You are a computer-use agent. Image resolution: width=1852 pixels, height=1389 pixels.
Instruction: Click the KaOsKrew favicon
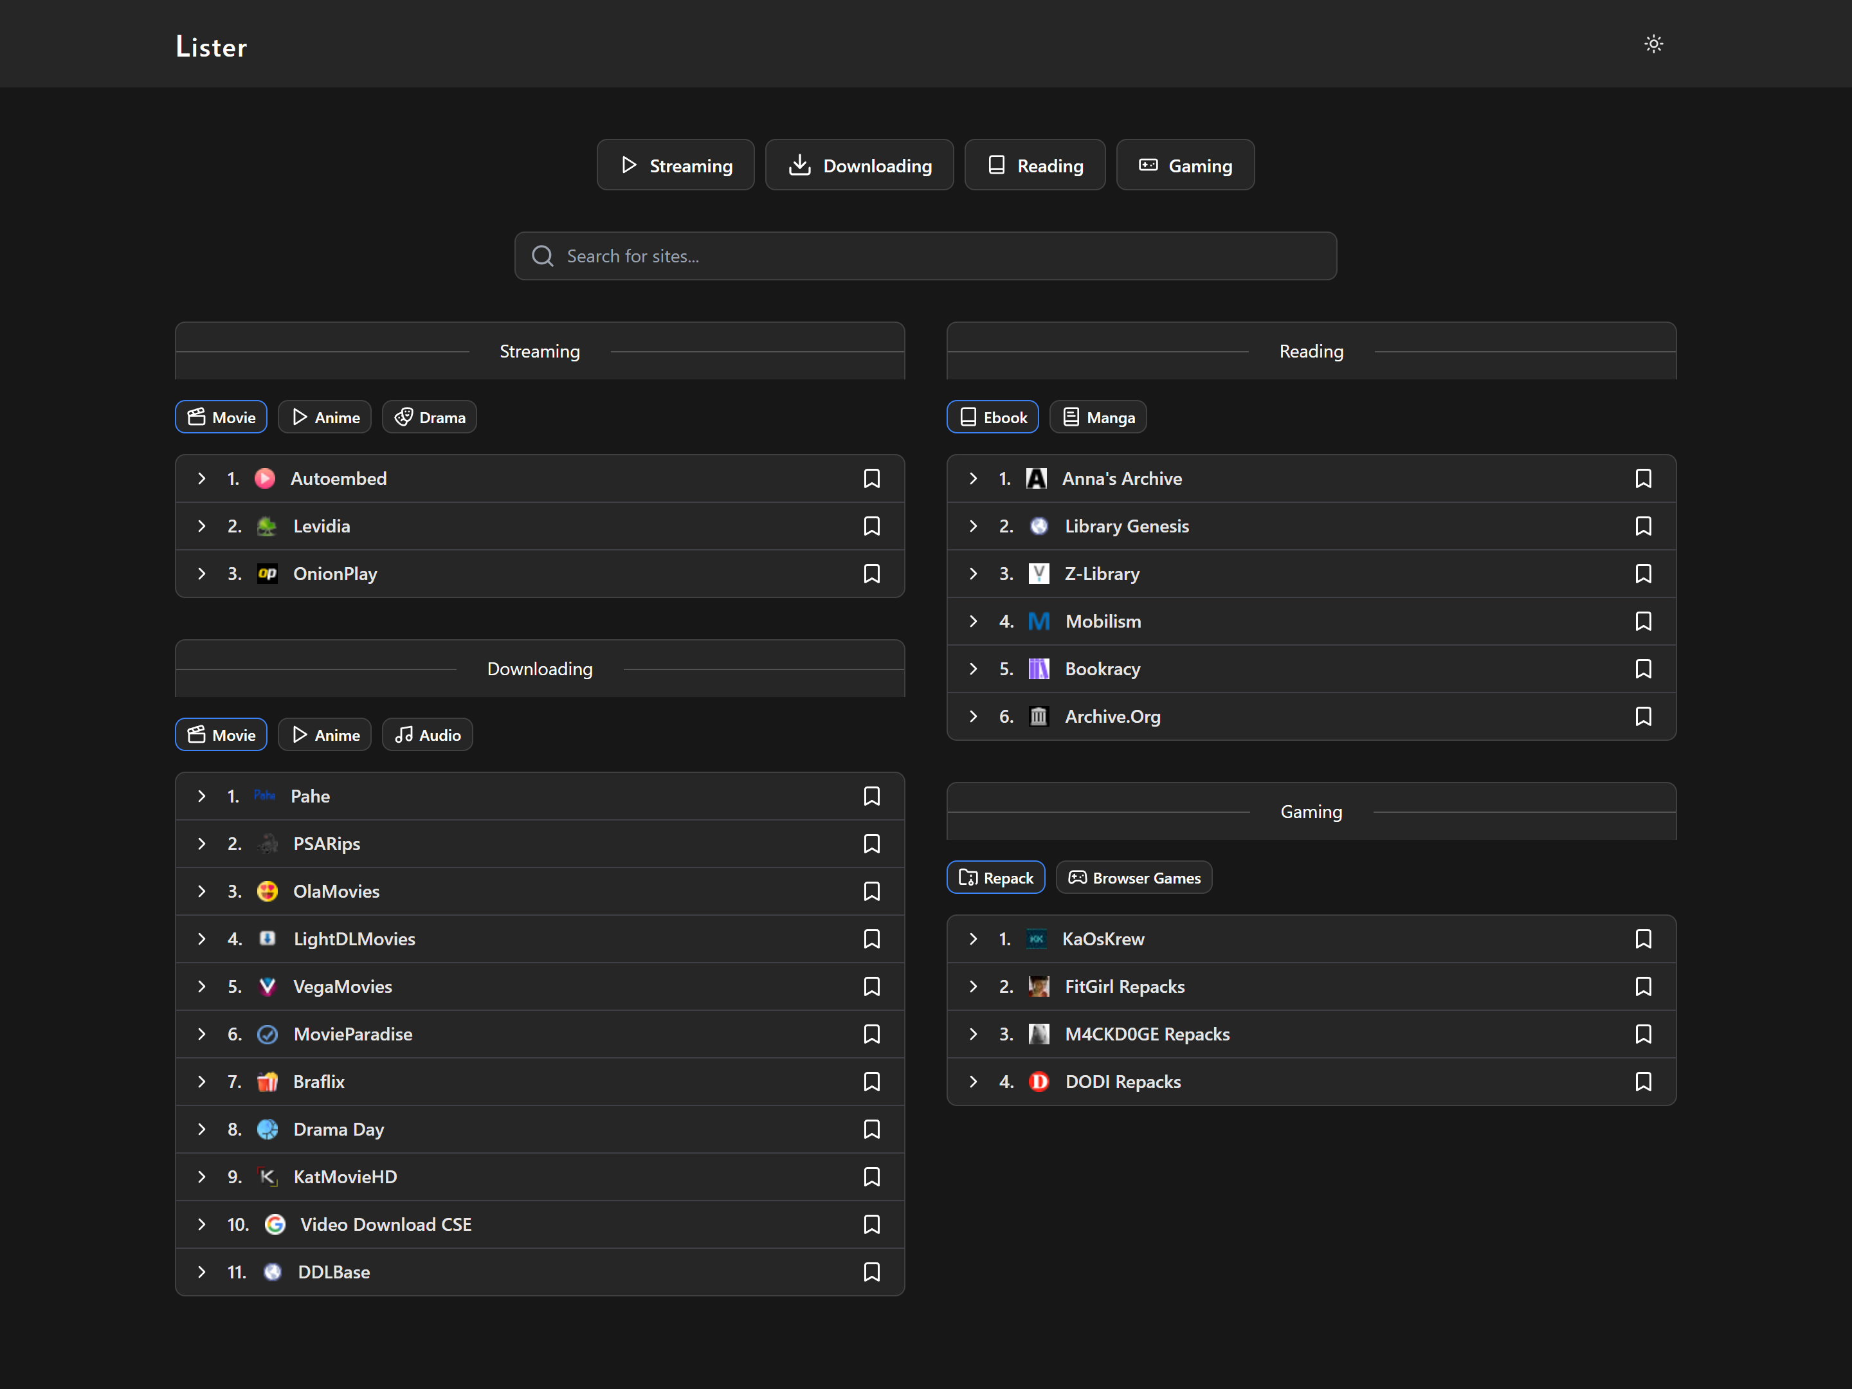pyautogui.click(x=1037, y=939)
